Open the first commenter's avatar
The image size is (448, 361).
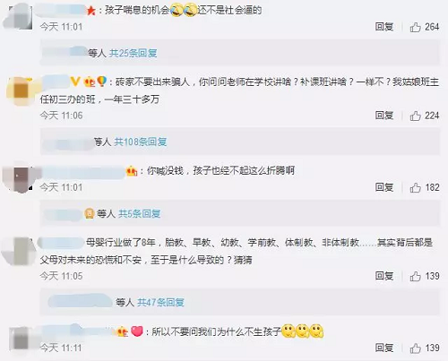[x=20, y=16]
